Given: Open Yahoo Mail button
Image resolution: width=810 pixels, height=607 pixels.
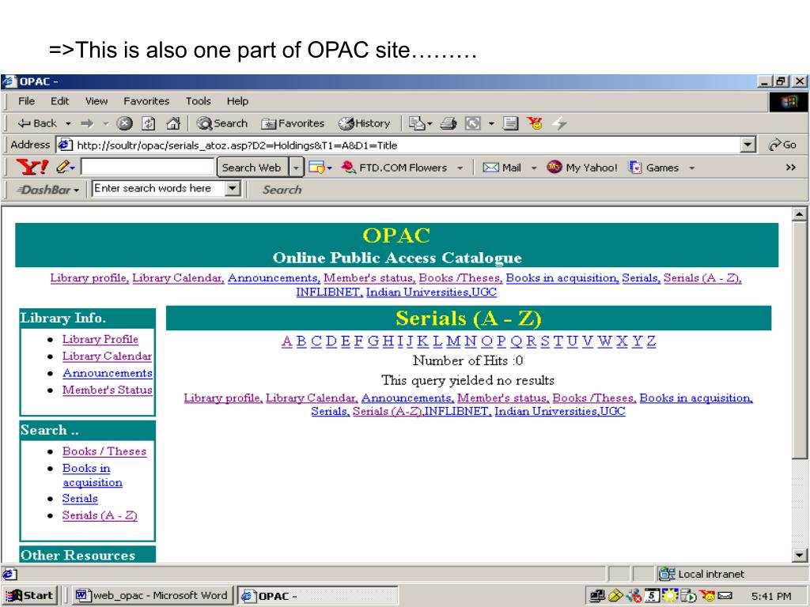Looking at the screenshot, I should [502, 168].
